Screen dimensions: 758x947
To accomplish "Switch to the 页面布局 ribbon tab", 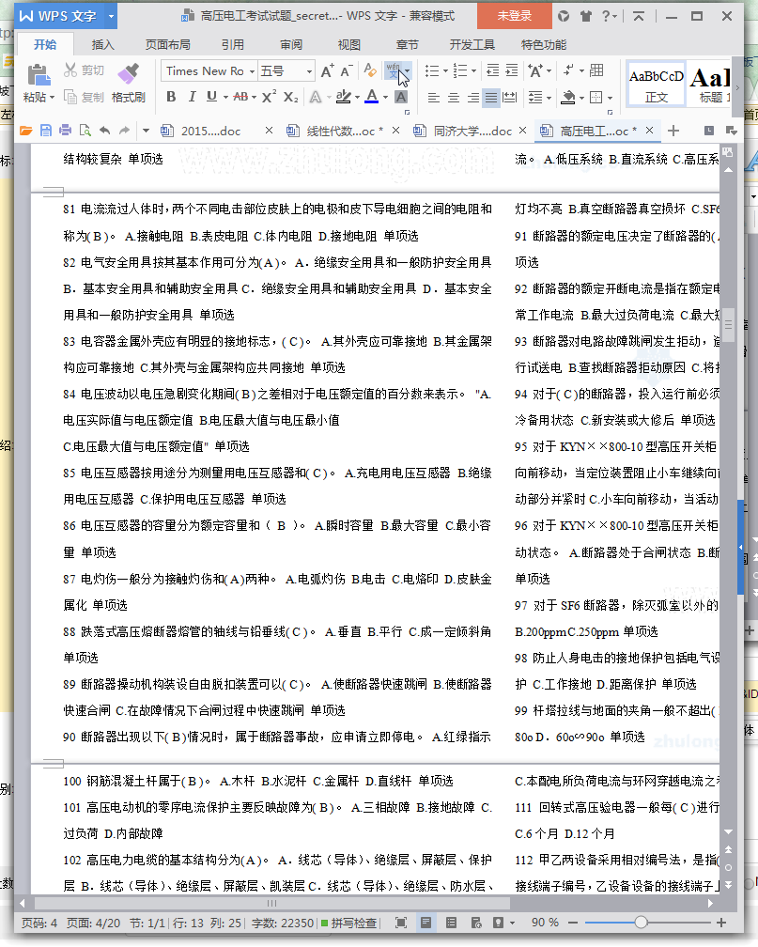I will coord(167,44).
